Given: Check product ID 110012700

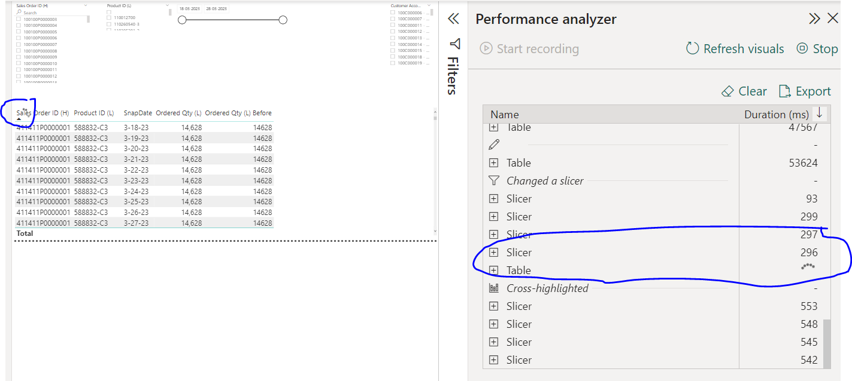Looking at the screenshot, I should (109, 18).
